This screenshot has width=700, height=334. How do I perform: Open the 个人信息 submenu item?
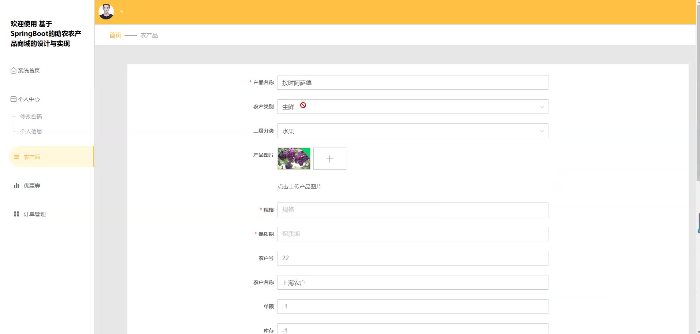[31, 131]
